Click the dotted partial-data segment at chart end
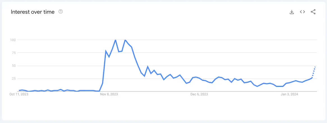This screenshot has width=327, height=123. tap(314, 72)
